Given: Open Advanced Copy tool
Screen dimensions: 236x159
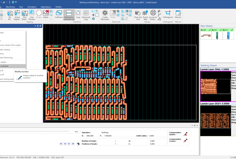Looking at the screenshot, I should click(x=86, y=14).
